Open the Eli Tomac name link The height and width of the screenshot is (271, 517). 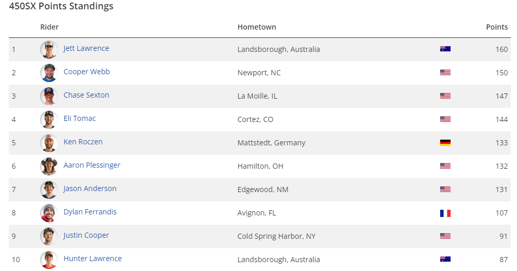(x=79, y=118)
